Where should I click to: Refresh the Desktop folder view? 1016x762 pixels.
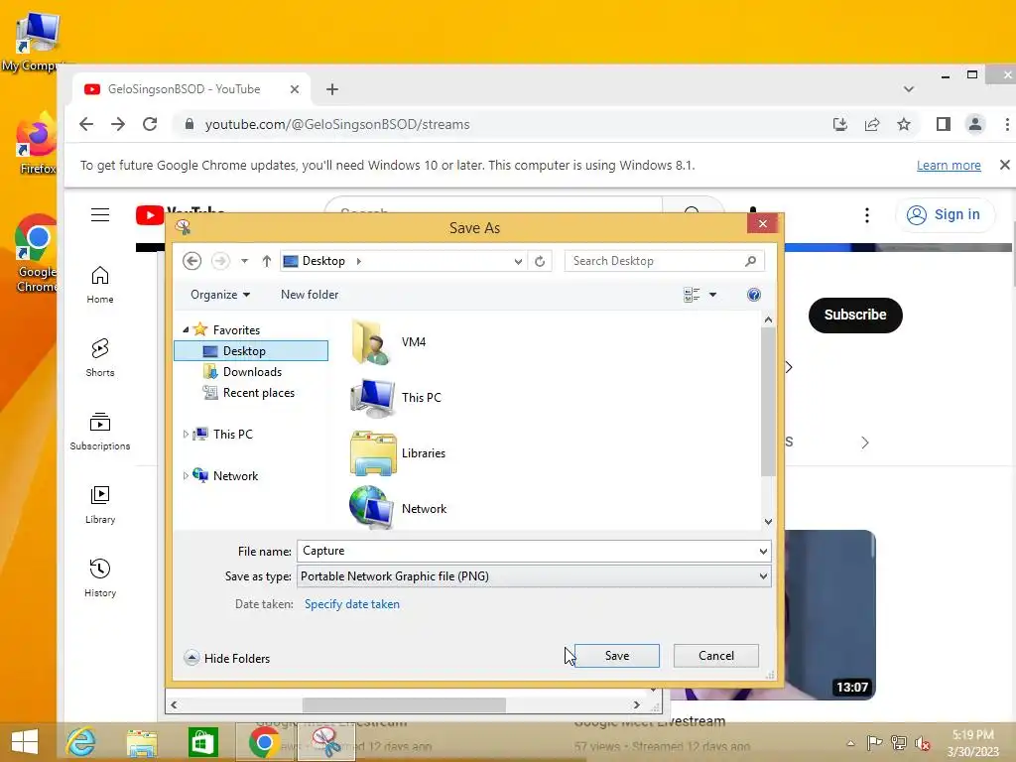540,261
